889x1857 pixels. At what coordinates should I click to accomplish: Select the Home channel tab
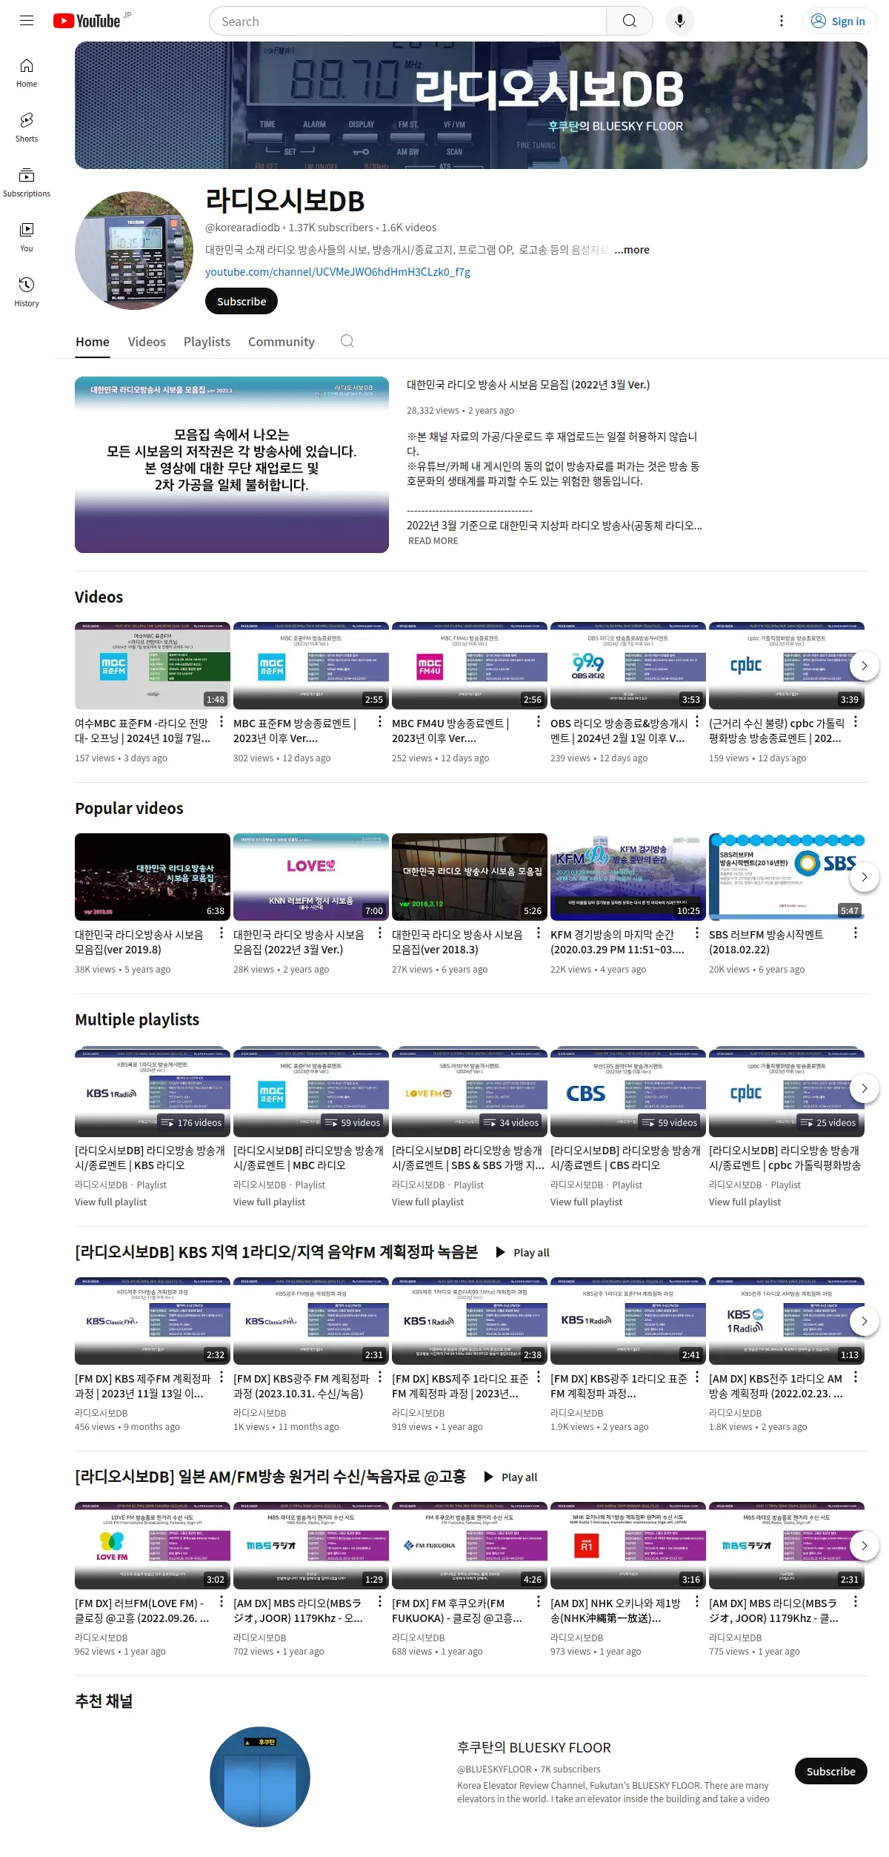pos(93,342)
